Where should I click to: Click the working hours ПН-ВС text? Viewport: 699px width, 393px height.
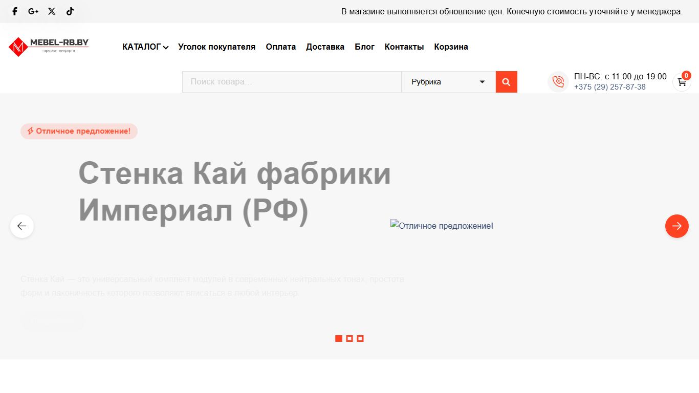(620, 77)
